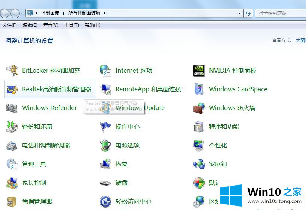The width and height of the screenshot is (306, 211).
Task: Click the 个性化 label
Action: tap(218, 146)
